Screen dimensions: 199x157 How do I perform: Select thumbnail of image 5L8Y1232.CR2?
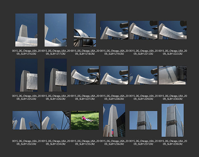click(x=27, y=120)
